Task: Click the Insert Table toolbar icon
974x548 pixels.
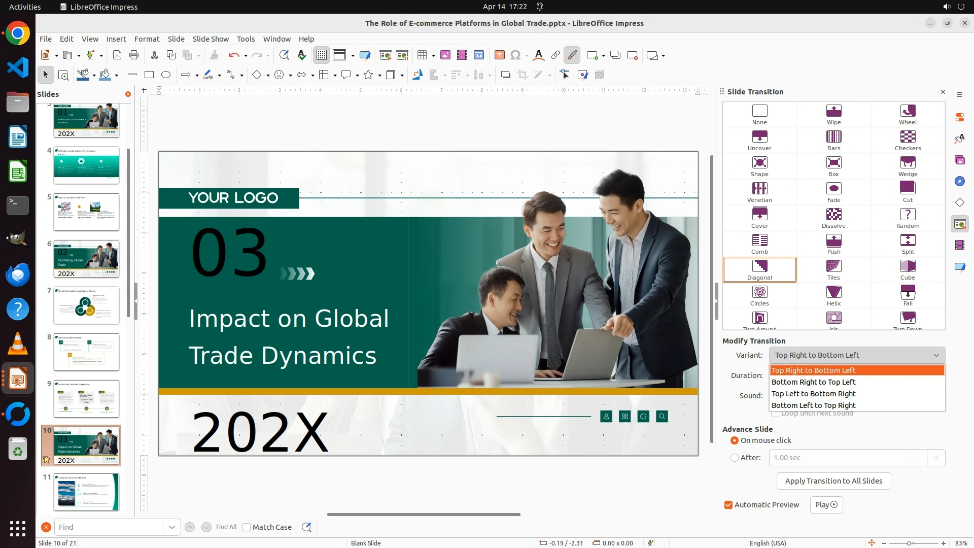Action: tap(422, 55)
